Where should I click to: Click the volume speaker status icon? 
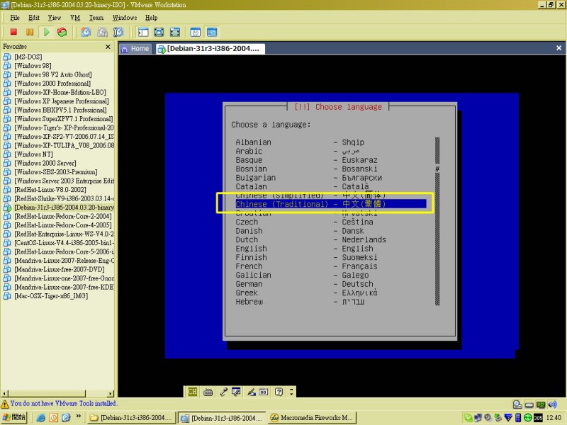pyautogui.click(x=552, y=404)
